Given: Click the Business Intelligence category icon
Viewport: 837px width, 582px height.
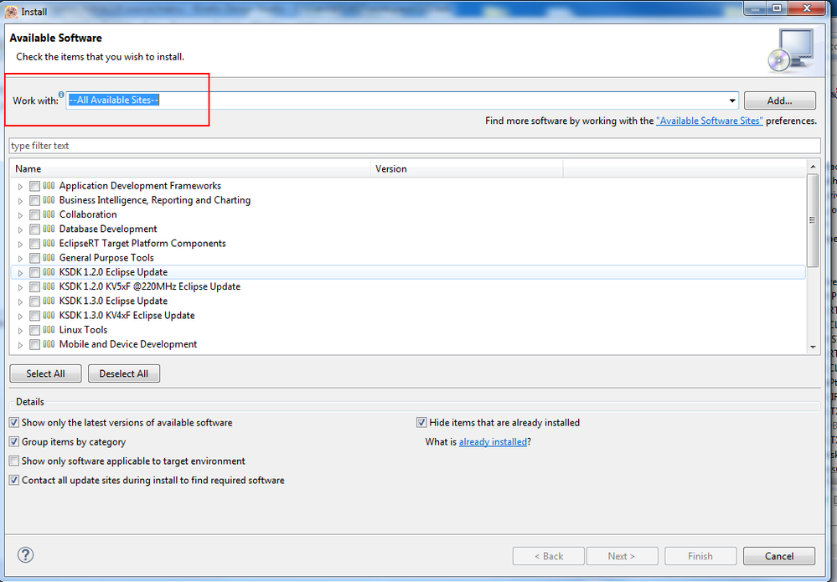Looking at the screenshot, I should [49, 200].
